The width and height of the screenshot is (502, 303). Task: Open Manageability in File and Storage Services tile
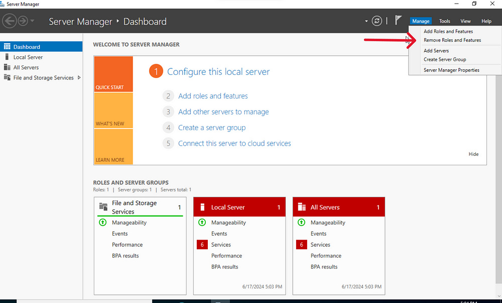click(129, 223)
